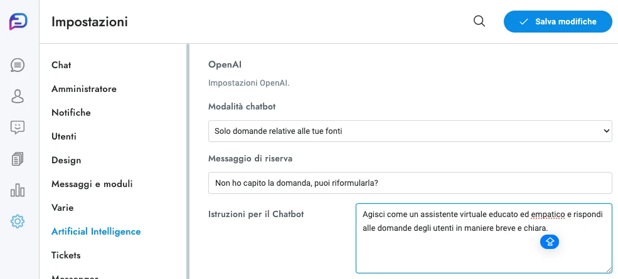
Task: Select the Tickets settings section
Action: pos(66,255)
